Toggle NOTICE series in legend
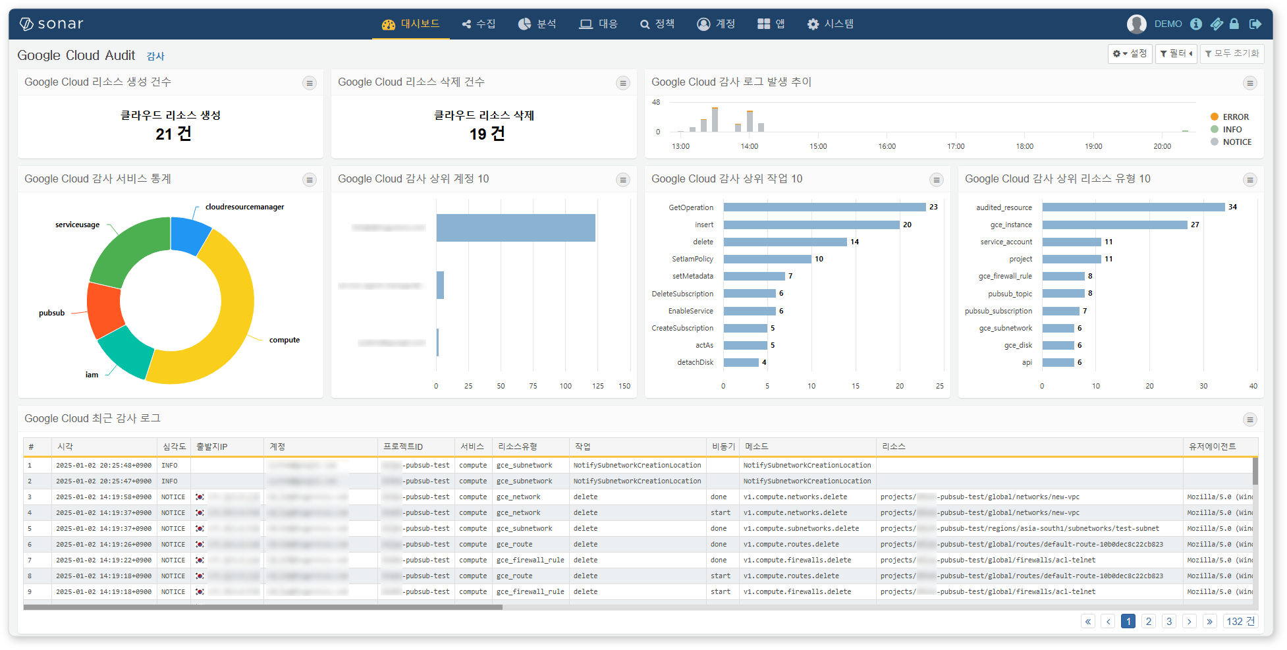 [x=1231, y=142]
